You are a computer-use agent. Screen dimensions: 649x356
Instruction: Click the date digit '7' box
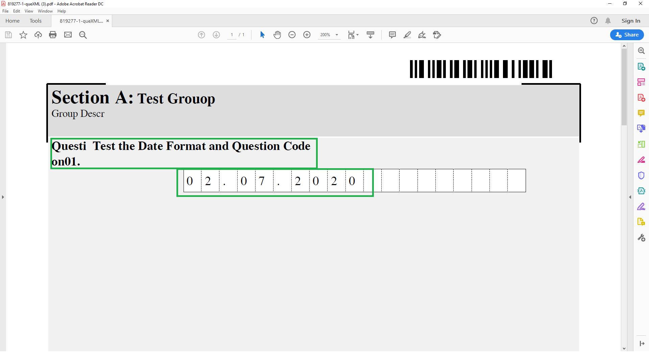point(264,181)
